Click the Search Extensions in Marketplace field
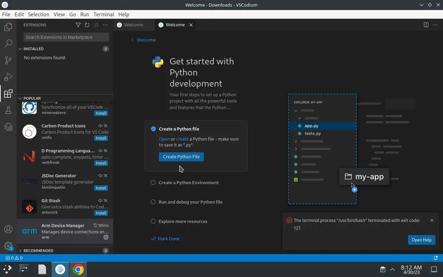This screenshot has width=443, height=277. tap(66, 37)
